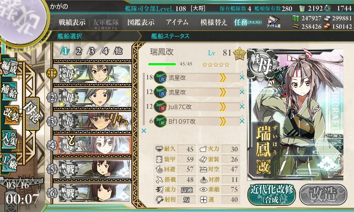
Task: Open the アイテム屋 item shop icon
Action: 273,22
